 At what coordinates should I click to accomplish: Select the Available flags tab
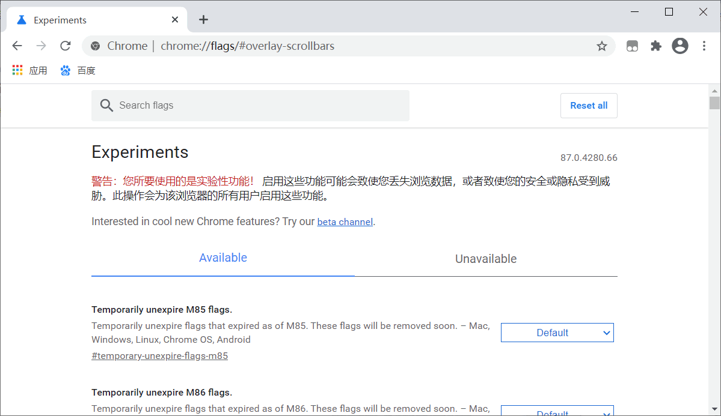[x=223, y=258]
